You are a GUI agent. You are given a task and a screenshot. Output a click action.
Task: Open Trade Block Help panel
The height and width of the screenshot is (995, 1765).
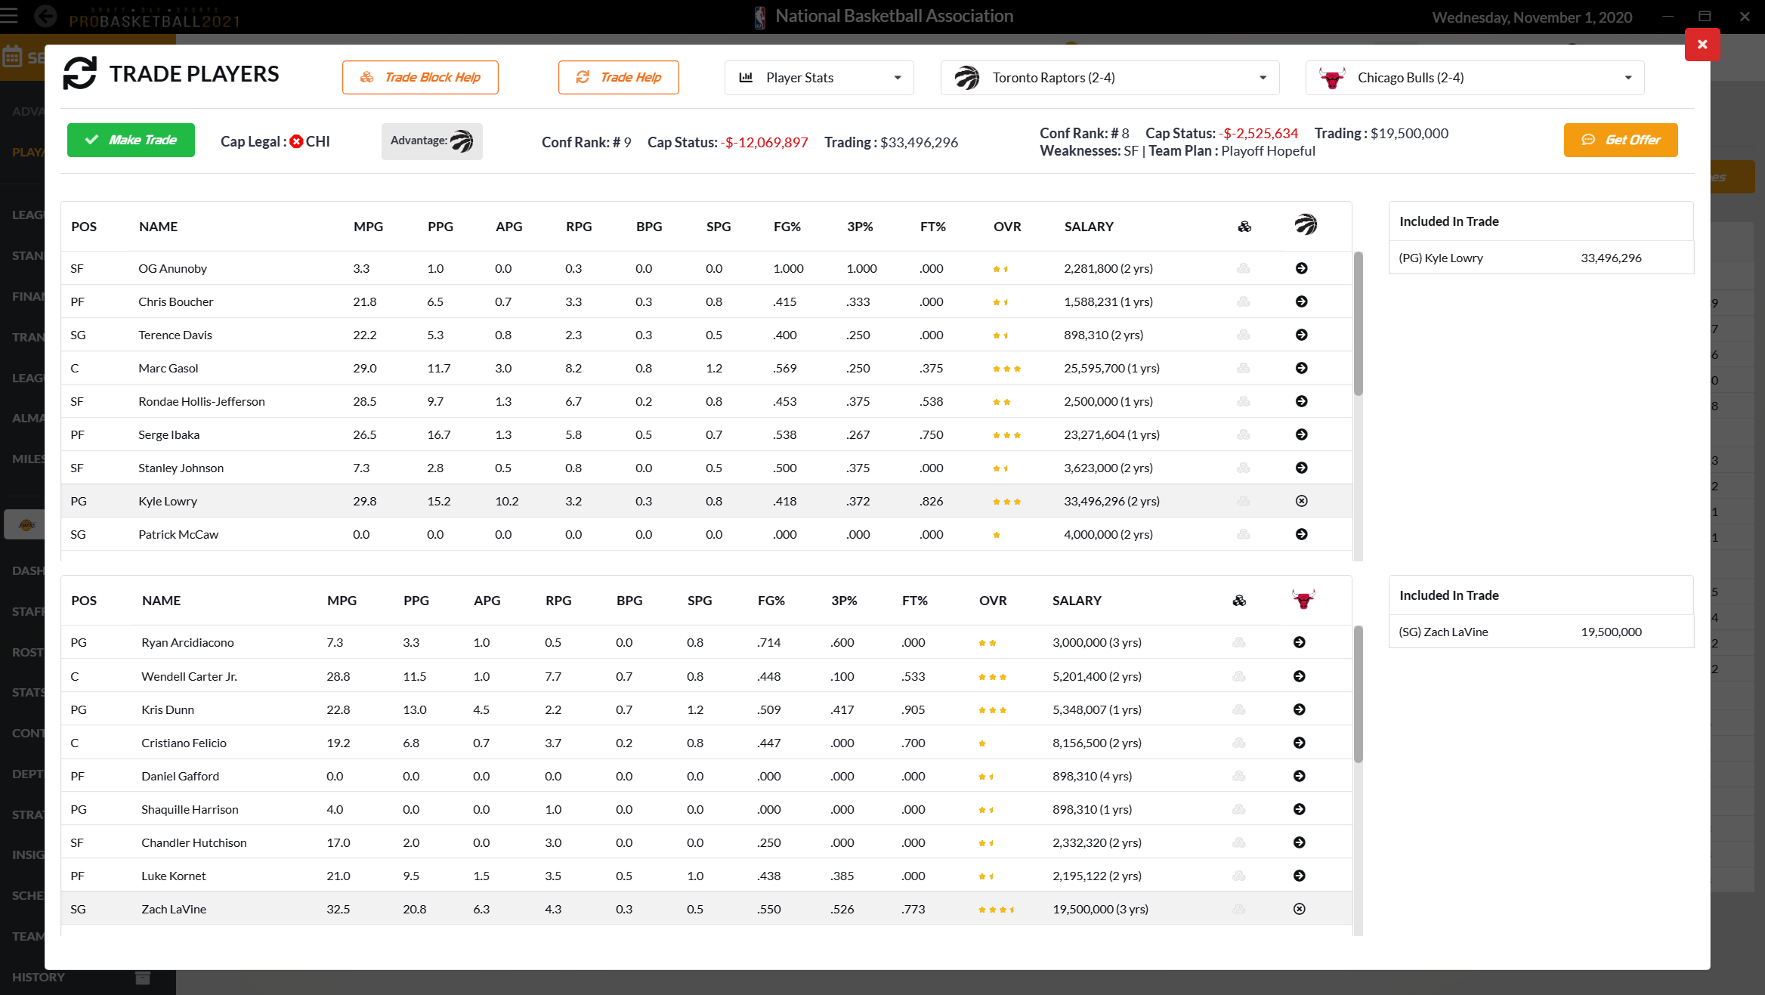421,78
